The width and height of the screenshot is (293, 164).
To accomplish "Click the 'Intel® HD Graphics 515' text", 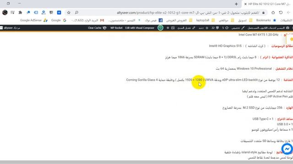I will pyautogui.click(x=225, y=46).
